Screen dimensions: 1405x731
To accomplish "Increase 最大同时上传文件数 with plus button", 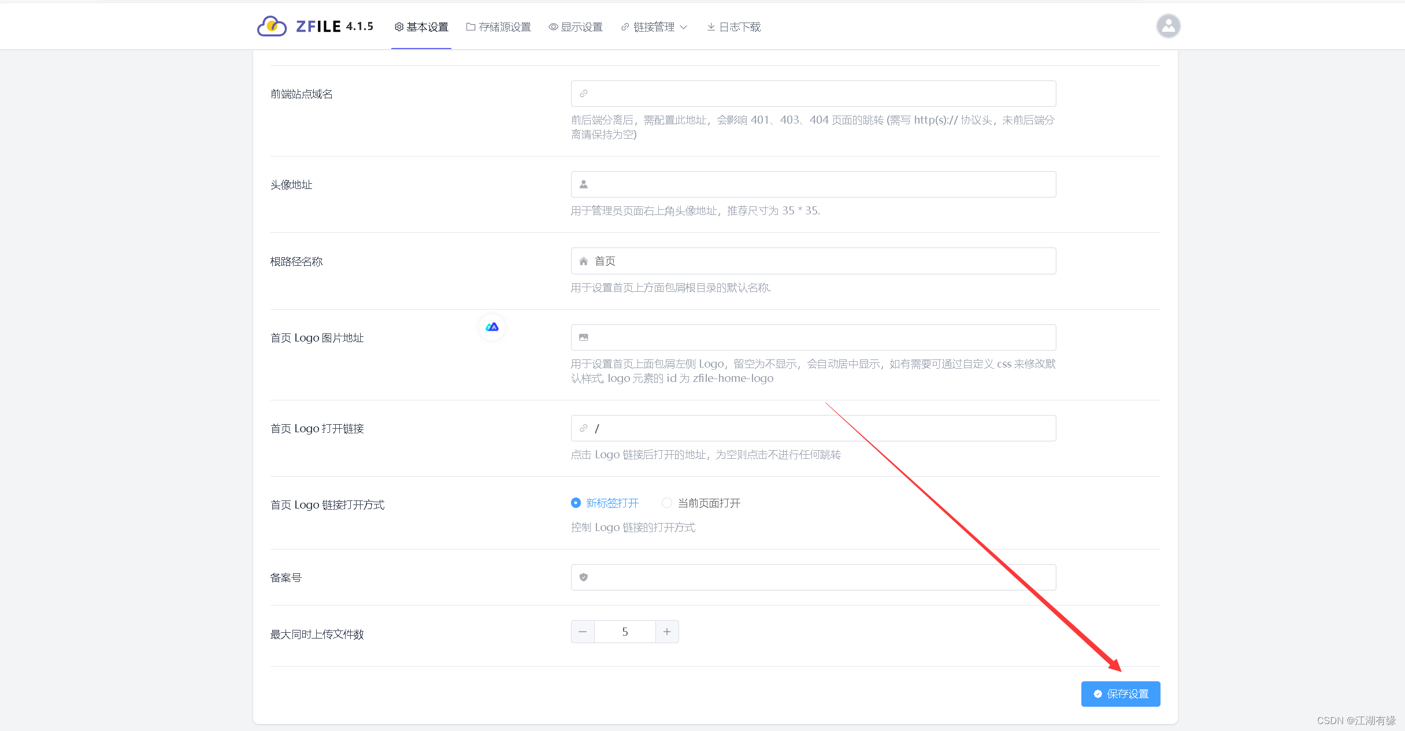I will (667, 632).
